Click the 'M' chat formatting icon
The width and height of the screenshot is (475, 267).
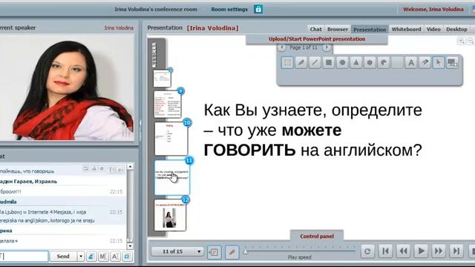pyautogui.click(x=103, y=257)
